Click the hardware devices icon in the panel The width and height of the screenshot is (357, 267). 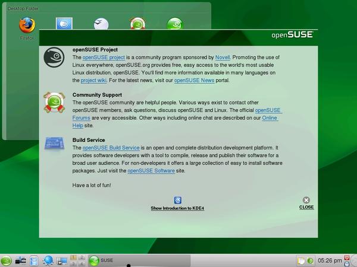pyautogui.click(x=20, y=260)
